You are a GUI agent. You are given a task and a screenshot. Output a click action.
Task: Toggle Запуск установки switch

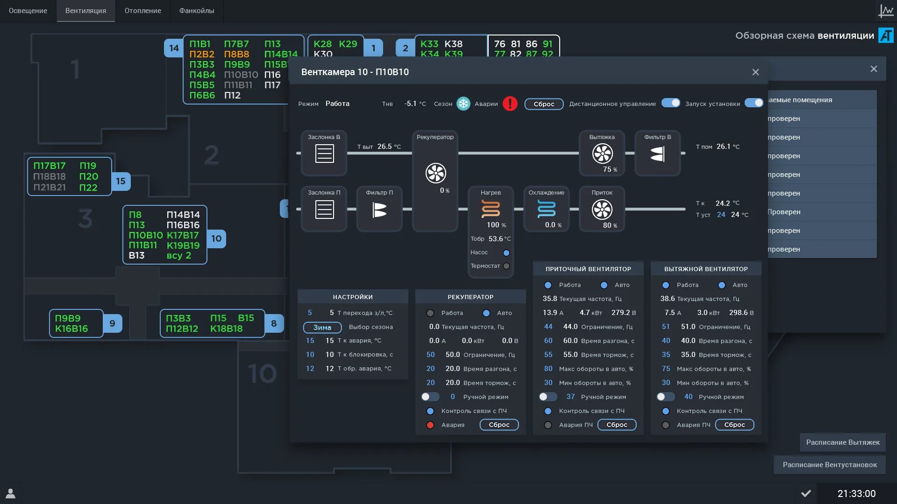(754, 103)
